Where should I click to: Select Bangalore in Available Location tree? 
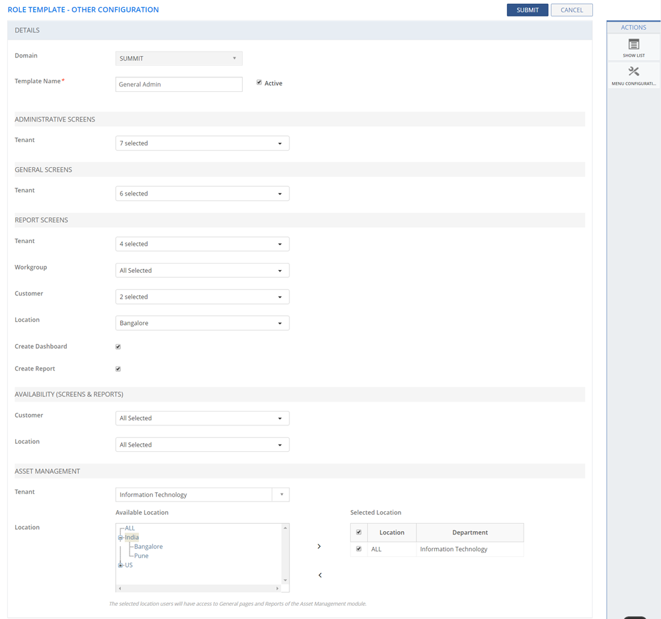click(148, 546)
